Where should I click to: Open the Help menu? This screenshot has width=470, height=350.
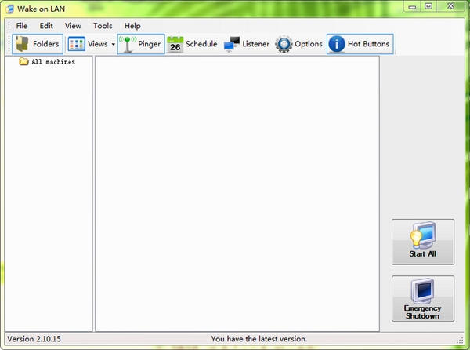132,26
